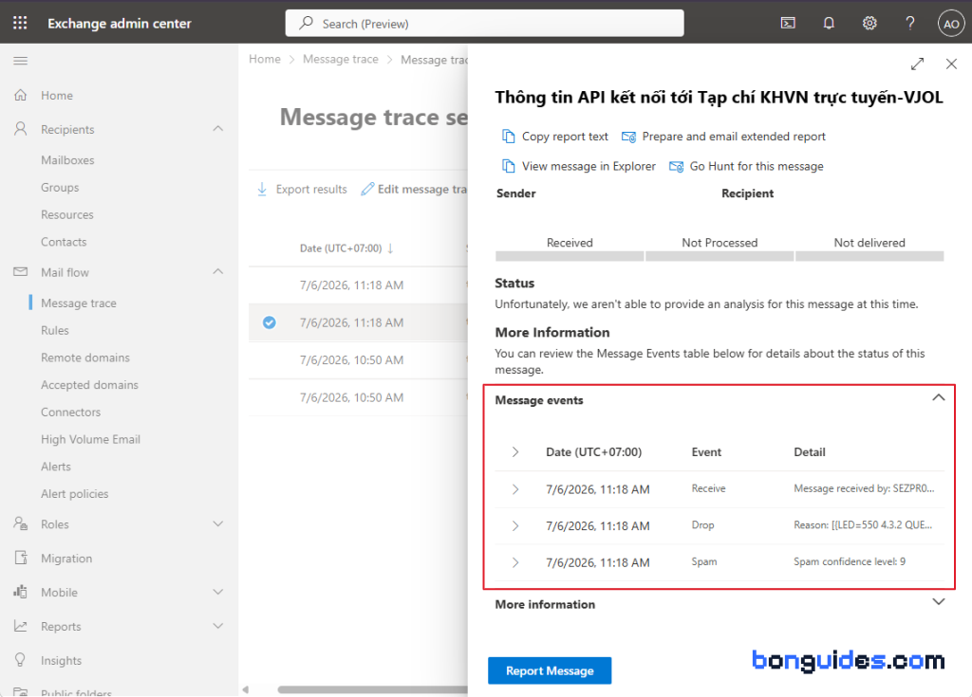972x697 pixels.
Task: Click the Reports chart icon
Action: pyautogui.click(x=21, y=626)
